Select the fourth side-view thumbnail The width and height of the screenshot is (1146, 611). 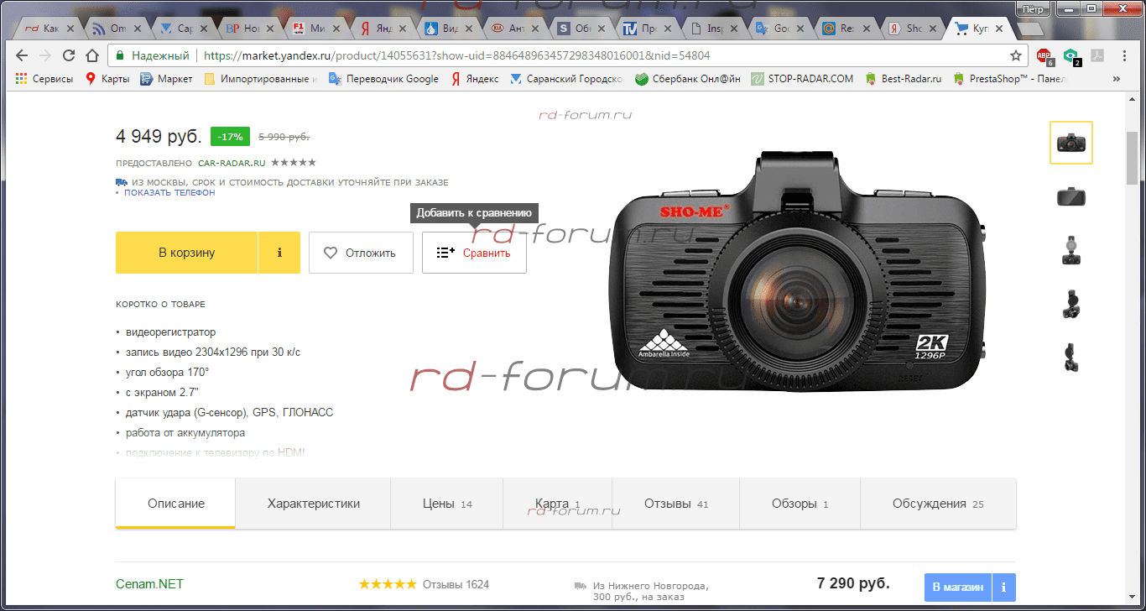click(x=1071, y=305)
